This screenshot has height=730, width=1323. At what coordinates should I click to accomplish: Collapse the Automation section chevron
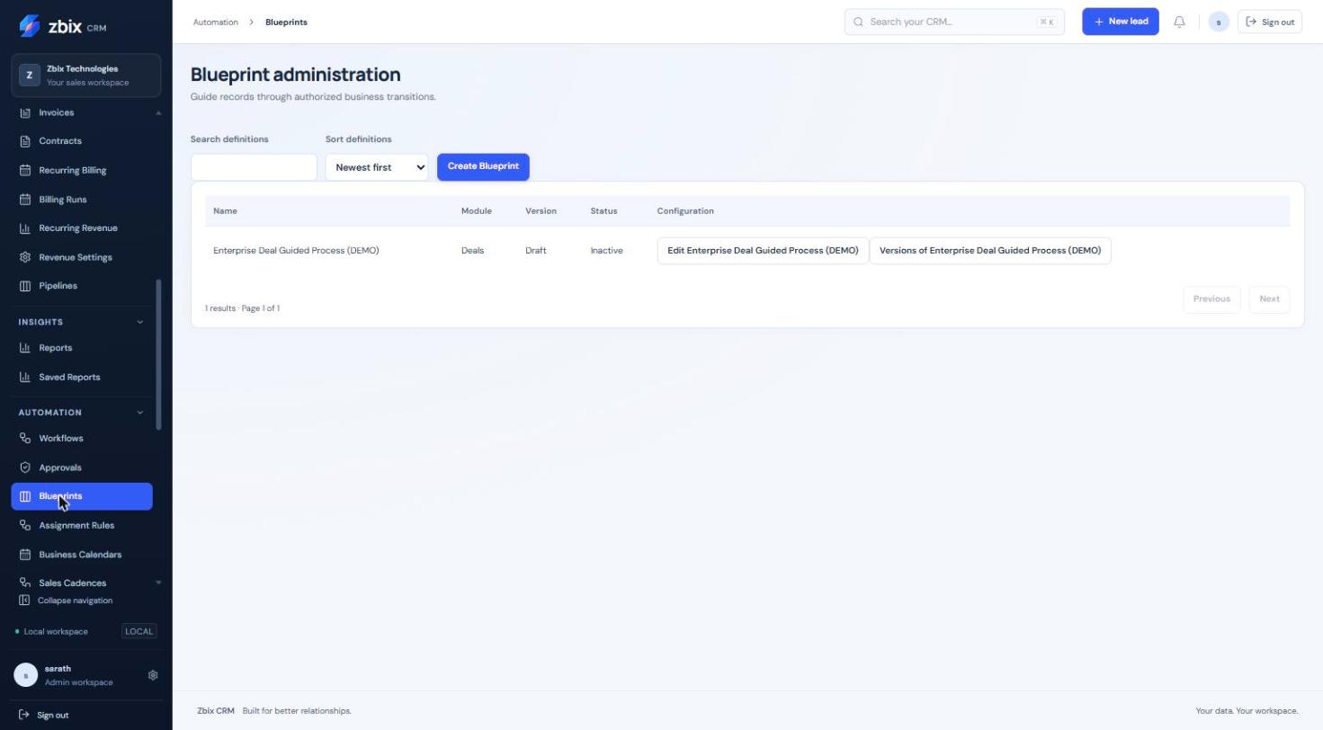[x=139, y=413]
